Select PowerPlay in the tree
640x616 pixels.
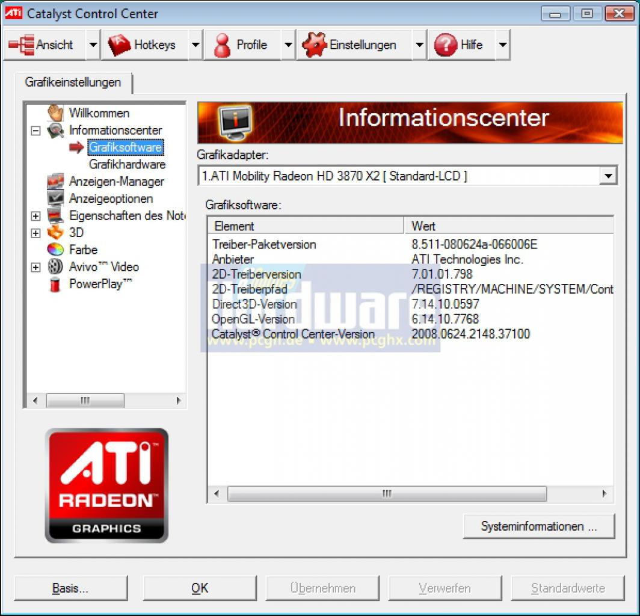(100, 284)
